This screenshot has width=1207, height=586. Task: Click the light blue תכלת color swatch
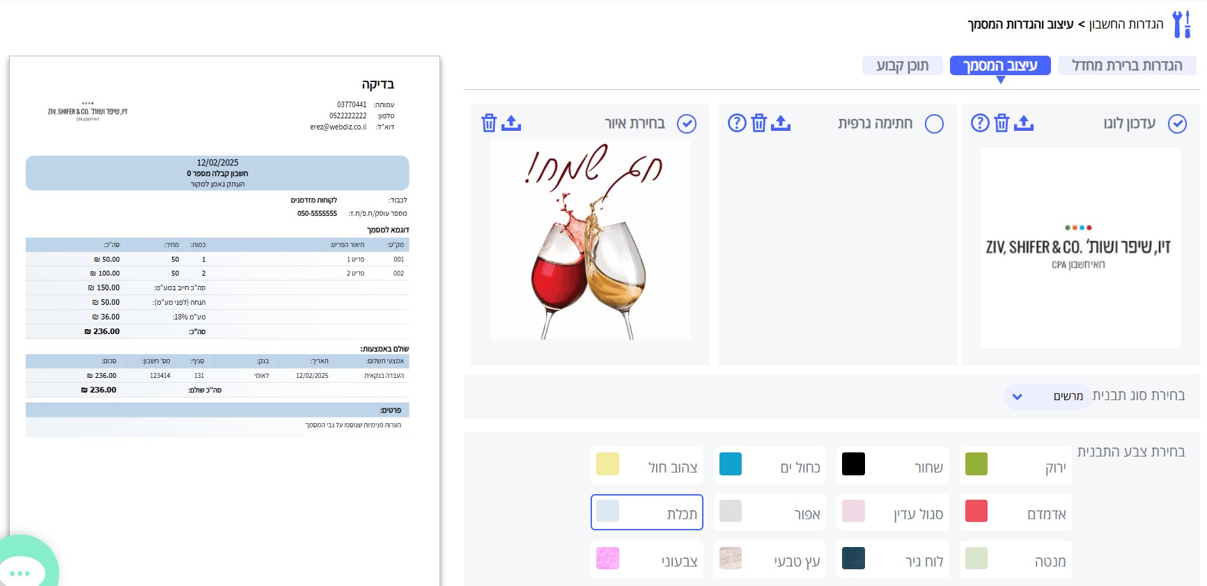(x=607, y=511)
